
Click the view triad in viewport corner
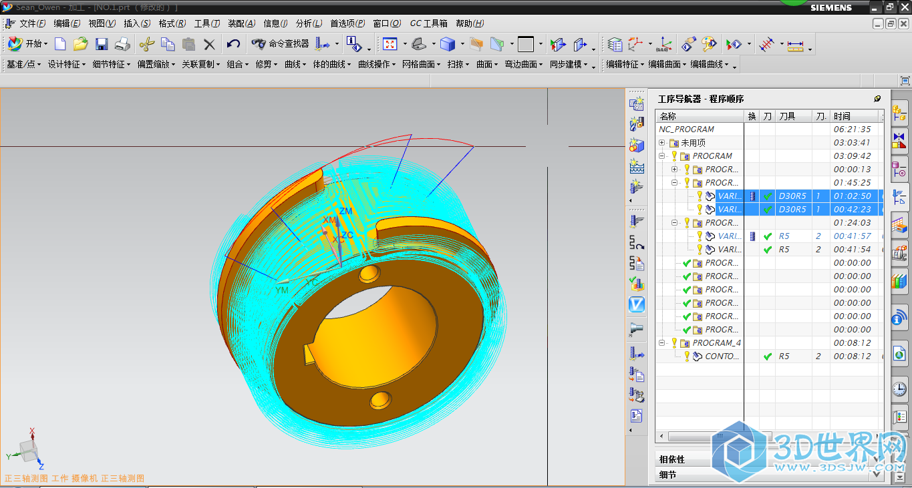[x=27, y=449]
